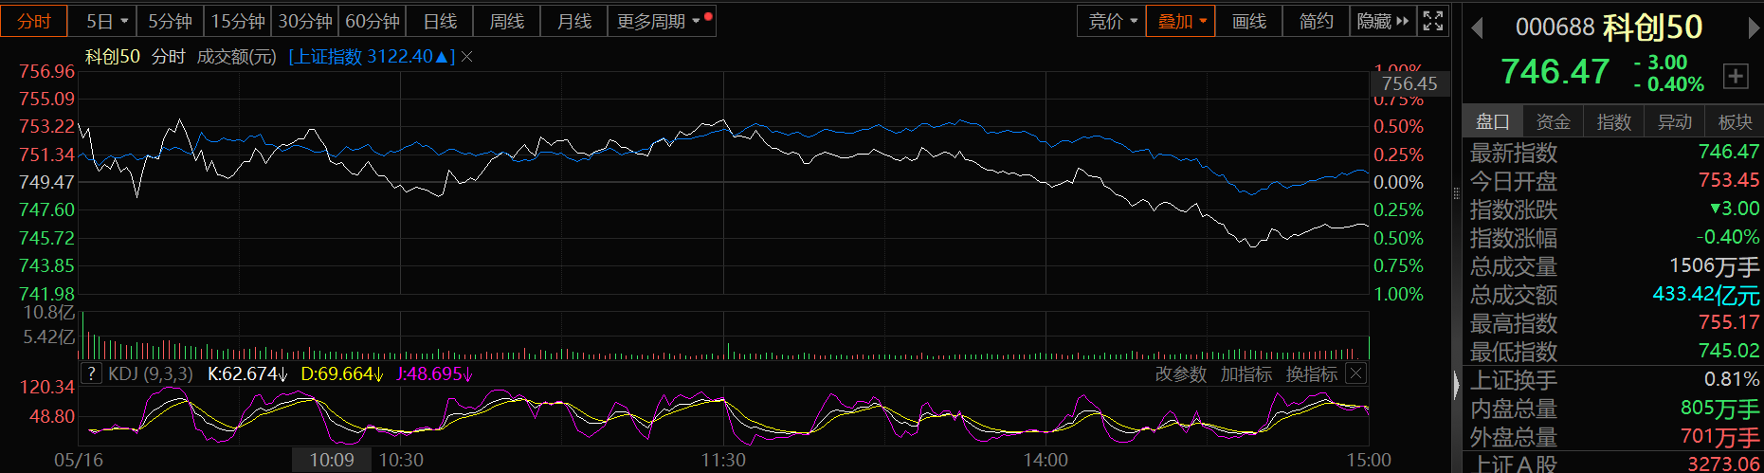
Task: Click 指数涨幅 value -0.40%
Action: [x=1728, y=237]
